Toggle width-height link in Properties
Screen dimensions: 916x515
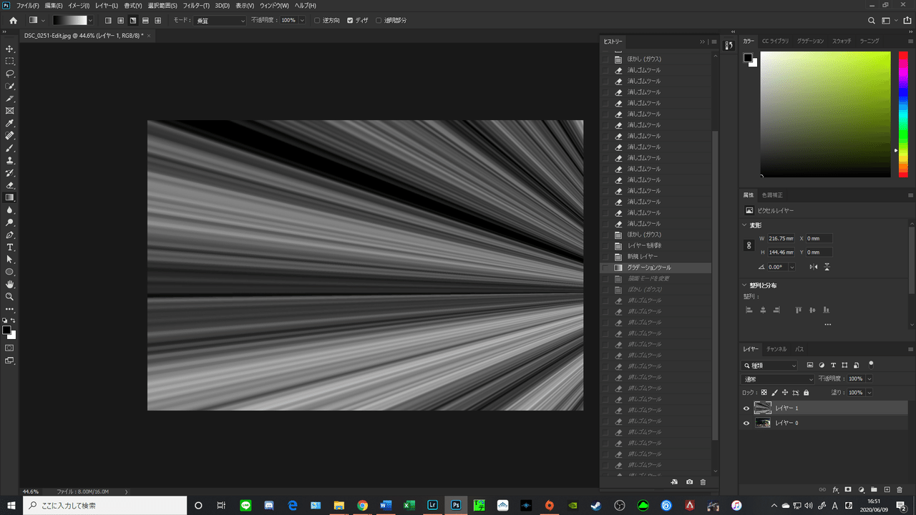point(749,245)
